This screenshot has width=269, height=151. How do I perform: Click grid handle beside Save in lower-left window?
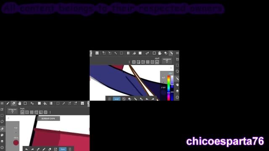pyautogui.click(x=70, y=149)
